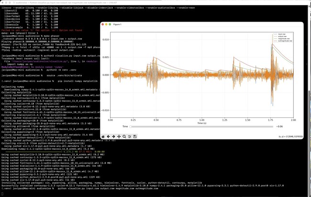Select the Zoom magnifier tool

[124, 137]
